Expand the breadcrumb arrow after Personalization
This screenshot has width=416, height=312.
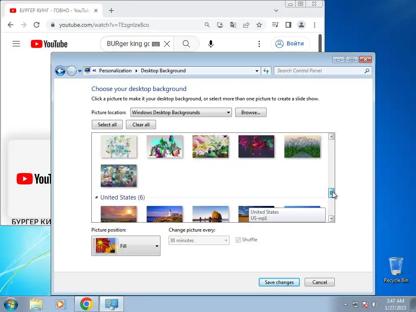(x=136, y=71)
